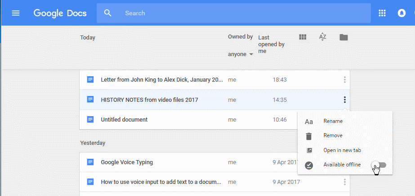Open the notifications bell
Image resolution: width=415 pixels, height=196 pixels.
click(402, 13)
